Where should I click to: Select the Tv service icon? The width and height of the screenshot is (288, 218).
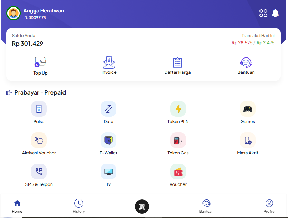[108, 172]
